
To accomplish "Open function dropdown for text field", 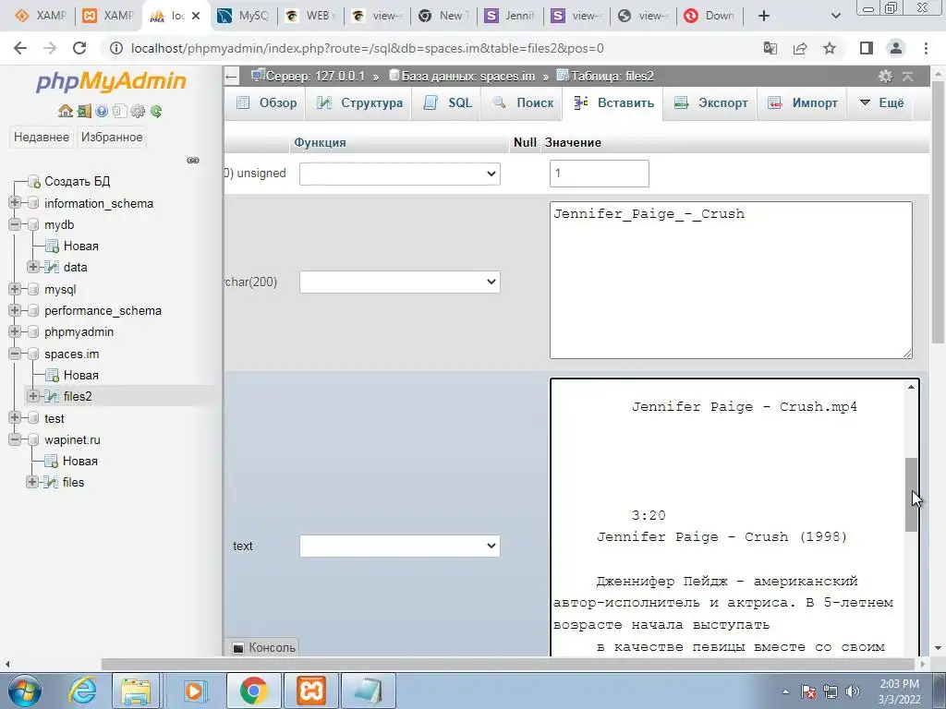I will 399,546.
